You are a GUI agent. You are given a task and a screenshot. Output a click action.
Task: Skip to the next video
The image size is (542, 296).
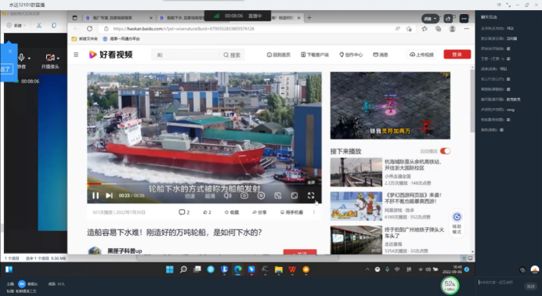click(x=109, y=196)
